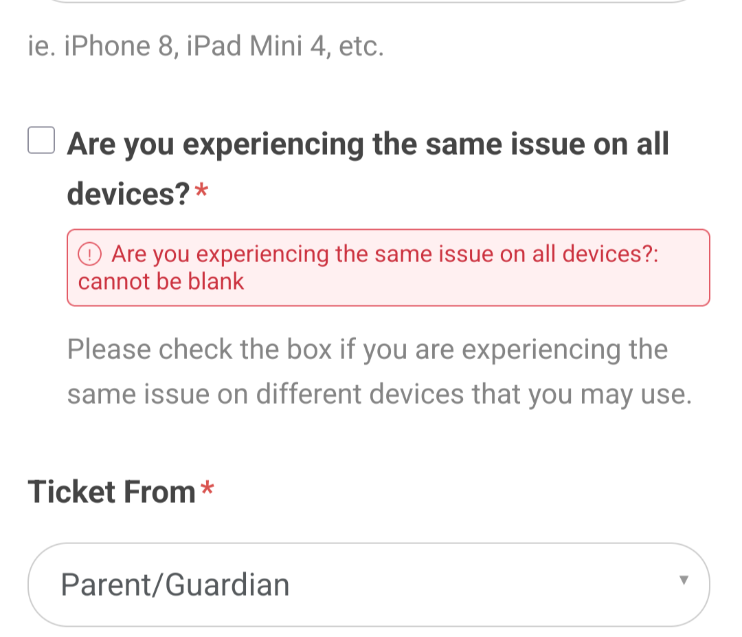
Task: Click the right edge of Ticket From combo box
Action: 699,585
